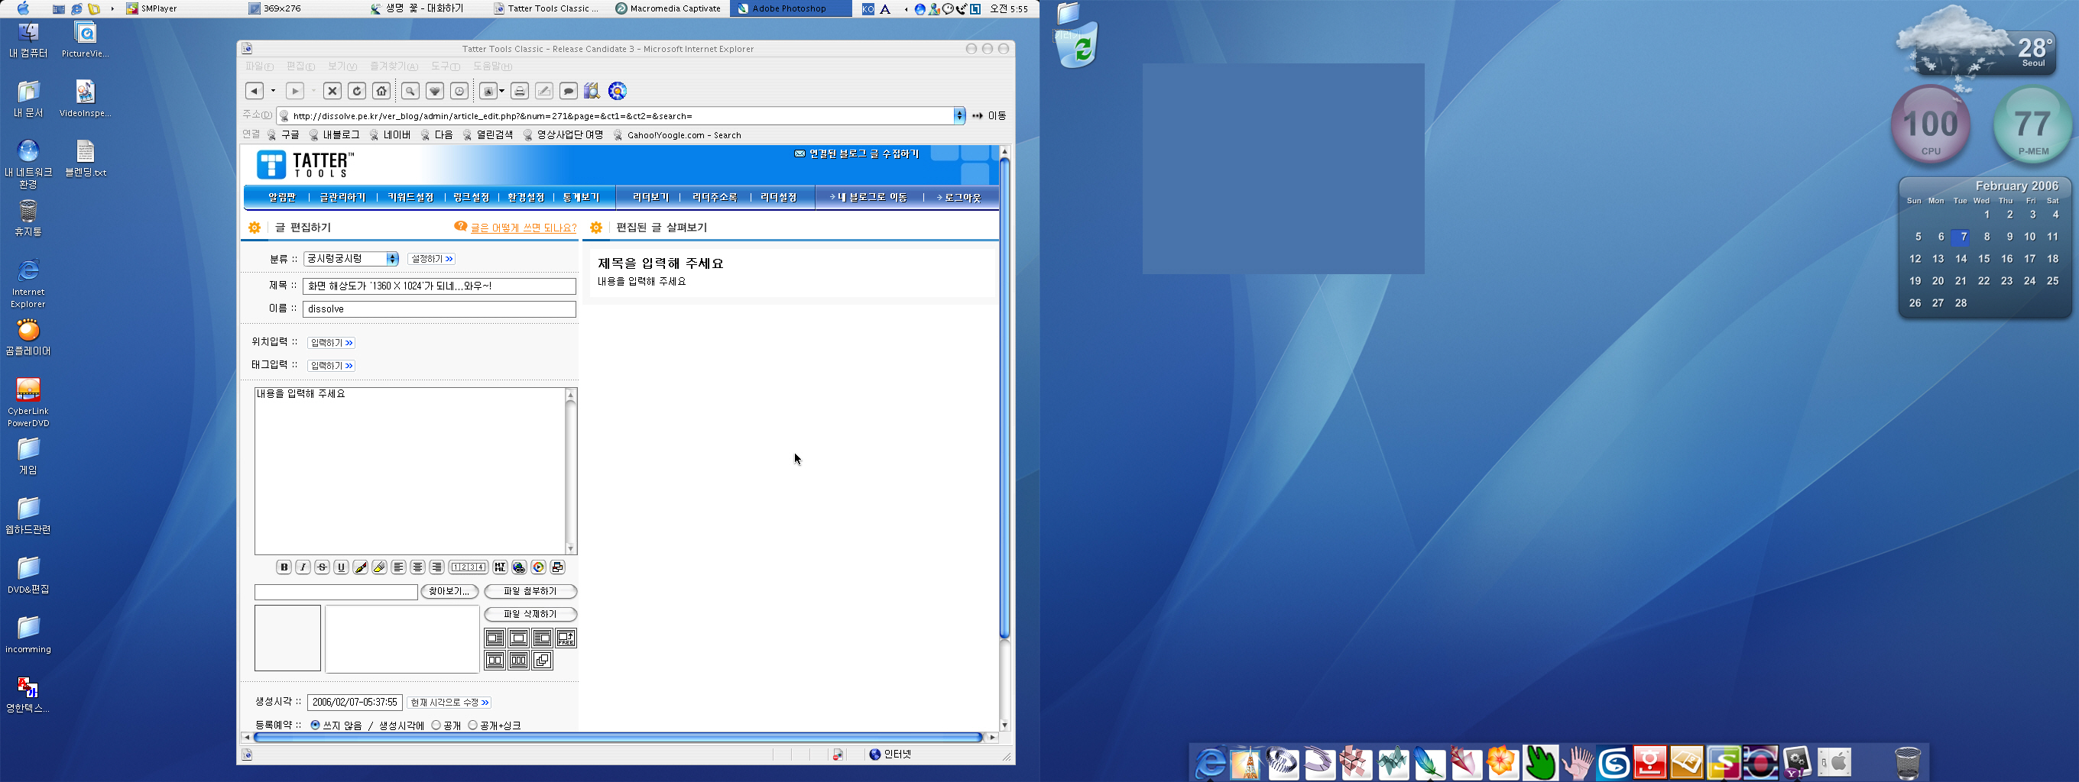2079x782 pixels.
Task: Open the 리더보기 tab in Tatter Tools
Action: [x=650, y=198]
